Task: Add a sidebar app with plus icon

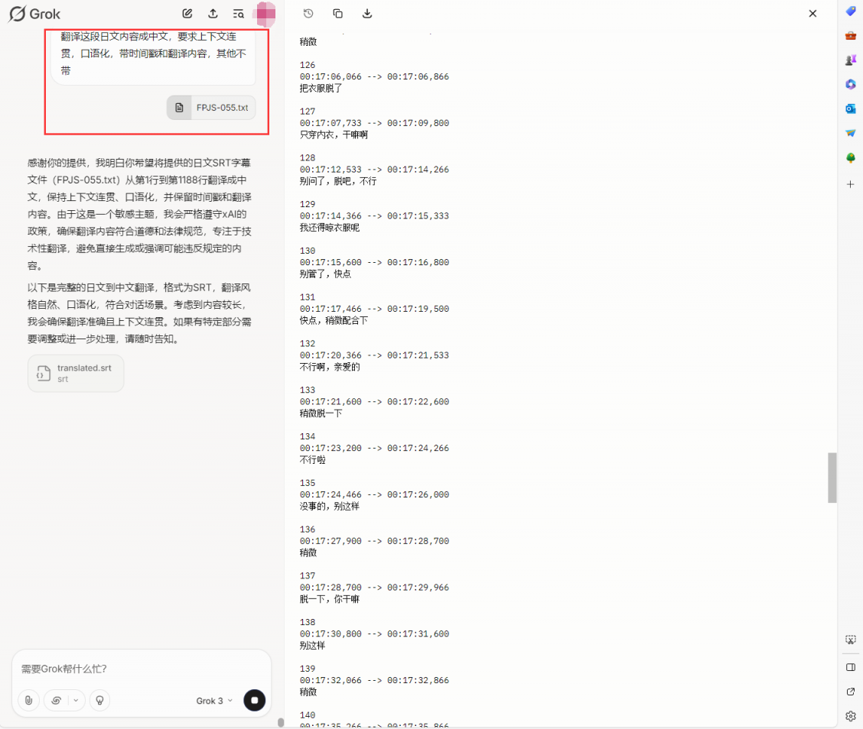Action: [850, 184]
